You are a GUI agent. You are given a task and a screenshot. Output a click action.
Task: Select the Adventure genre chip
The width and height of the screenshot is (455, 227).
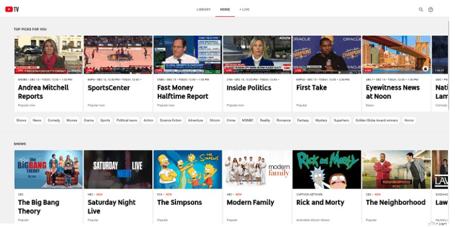(x=195, y=120)
